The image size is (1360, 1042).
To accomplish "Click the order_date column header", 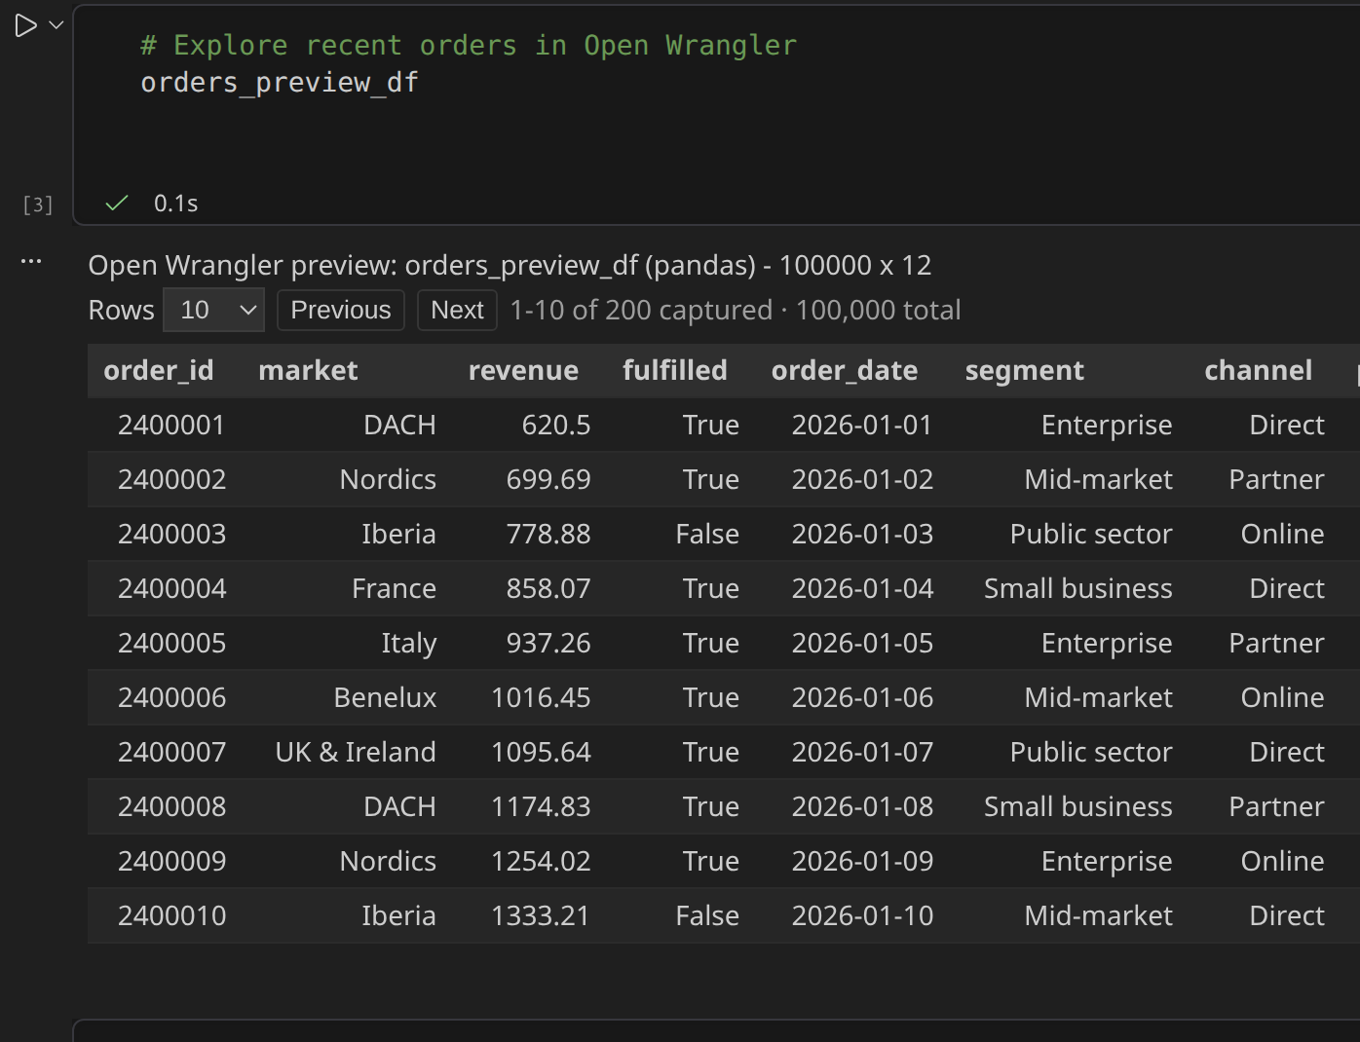I will [845, 370].
